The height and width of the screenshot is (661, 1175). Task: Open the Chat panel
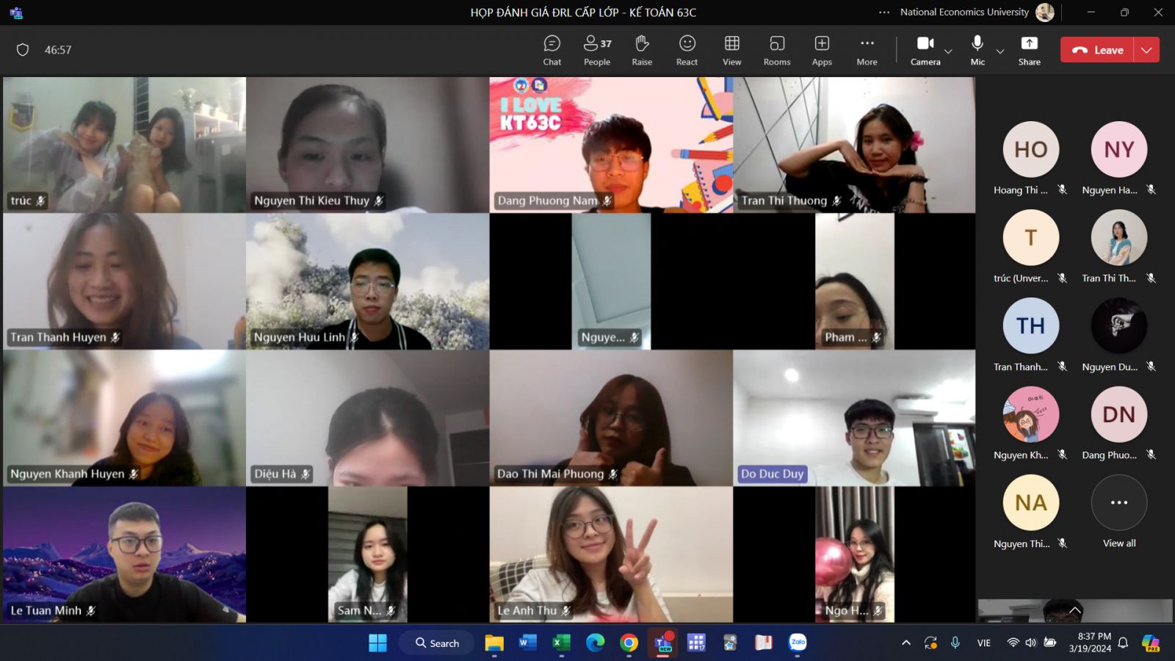(x=552, y=50)
